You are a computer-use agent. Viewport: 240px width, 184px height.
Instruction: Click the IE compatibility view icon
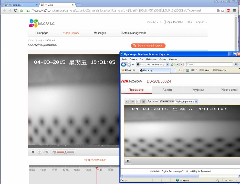pos(172,64)
